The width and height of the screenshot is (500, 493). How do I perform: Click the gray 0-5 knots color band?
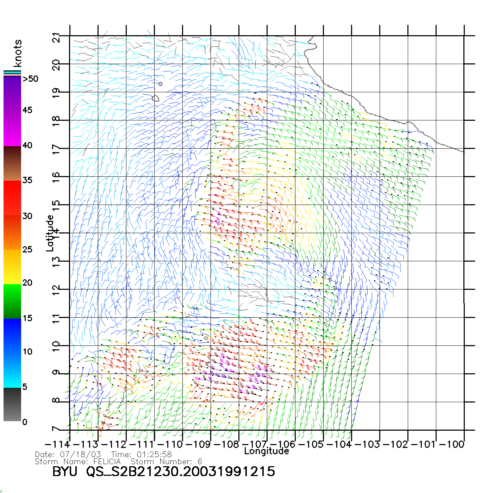(x=12, y=404)
